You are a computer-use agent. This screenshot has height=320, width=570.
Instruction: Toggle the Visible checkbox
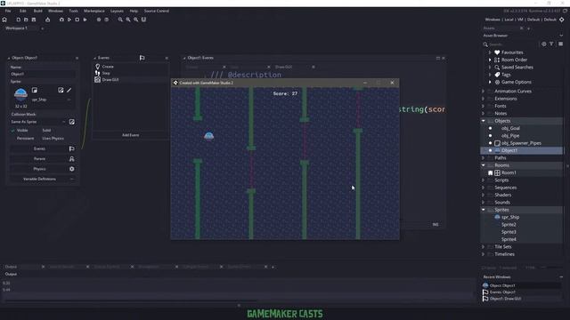tap(13, 131)
